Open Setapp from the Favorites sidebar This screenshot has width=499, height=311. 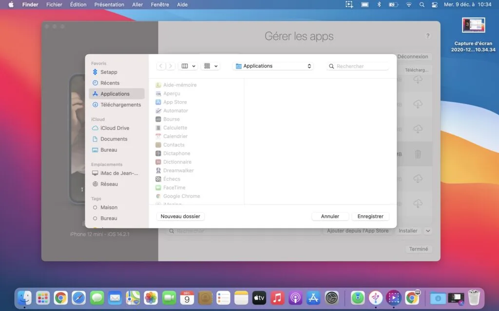[108, 72]
